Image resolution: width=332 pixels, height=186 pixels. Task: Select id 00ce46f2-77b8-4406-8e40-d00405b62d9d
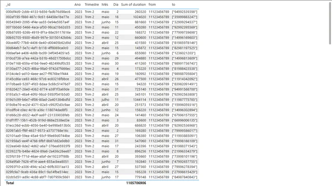coord(38,43)
